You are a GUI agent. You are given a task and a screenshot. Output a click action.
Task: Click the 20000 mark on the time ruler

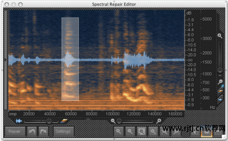29,114
